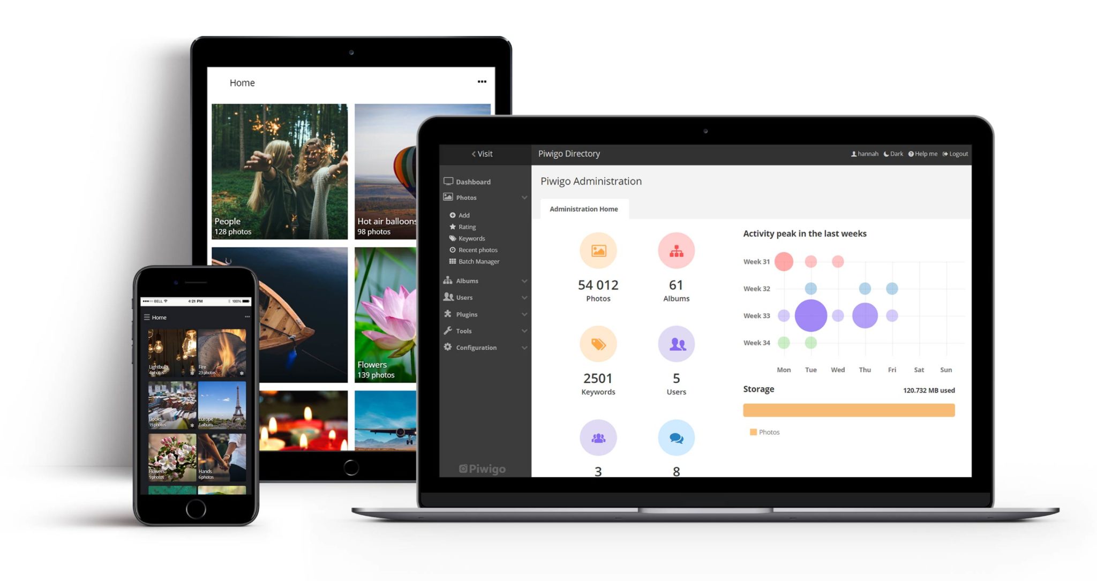Click the Photos section icon
The height and width of the screenshot is (581, 1097).
pos(448,197)
